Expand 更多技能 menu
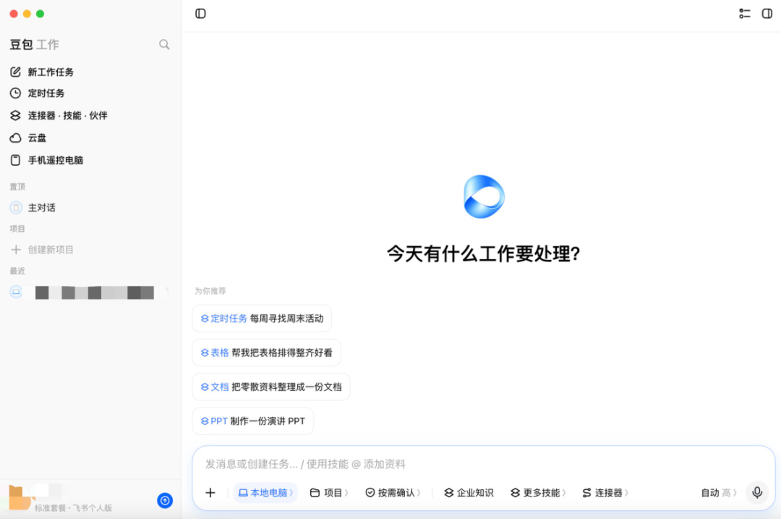 click(x=539, y=492)
